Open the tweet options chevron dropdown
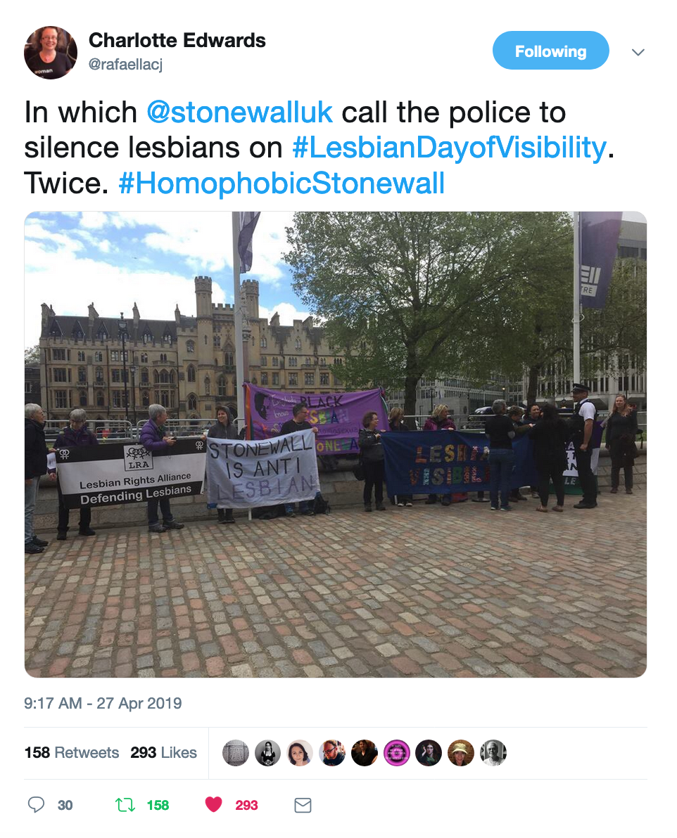The width and height of the screenshot is (677, 838). (638, 52)
